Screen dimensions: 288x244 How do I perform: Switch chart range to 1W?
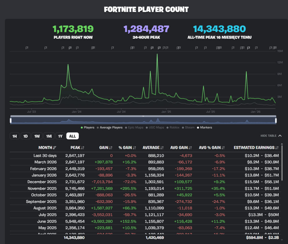[x=37, y=136]
